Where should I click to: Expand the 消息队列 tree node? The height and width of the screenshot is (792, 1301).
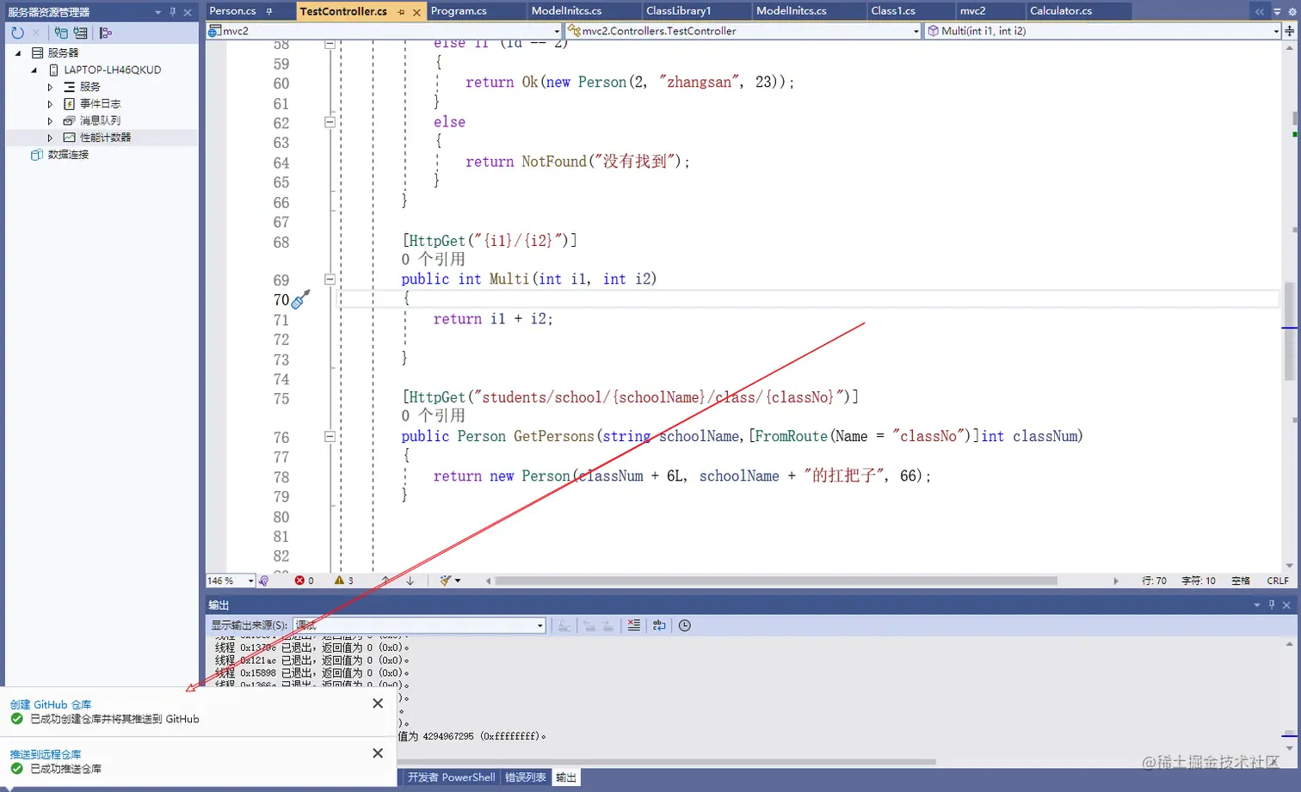pyautogui.click(x=50, y=121)
